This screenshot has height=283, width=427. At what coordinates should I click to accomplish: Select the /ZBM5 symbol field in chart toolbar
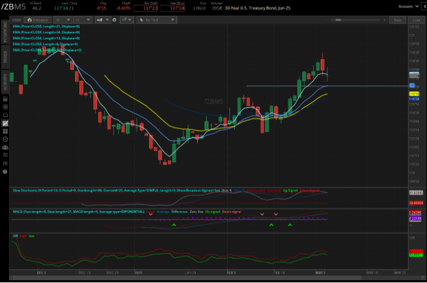tap(17, 20)
